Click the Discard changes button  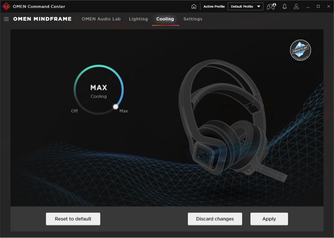(x=215, y=219)
